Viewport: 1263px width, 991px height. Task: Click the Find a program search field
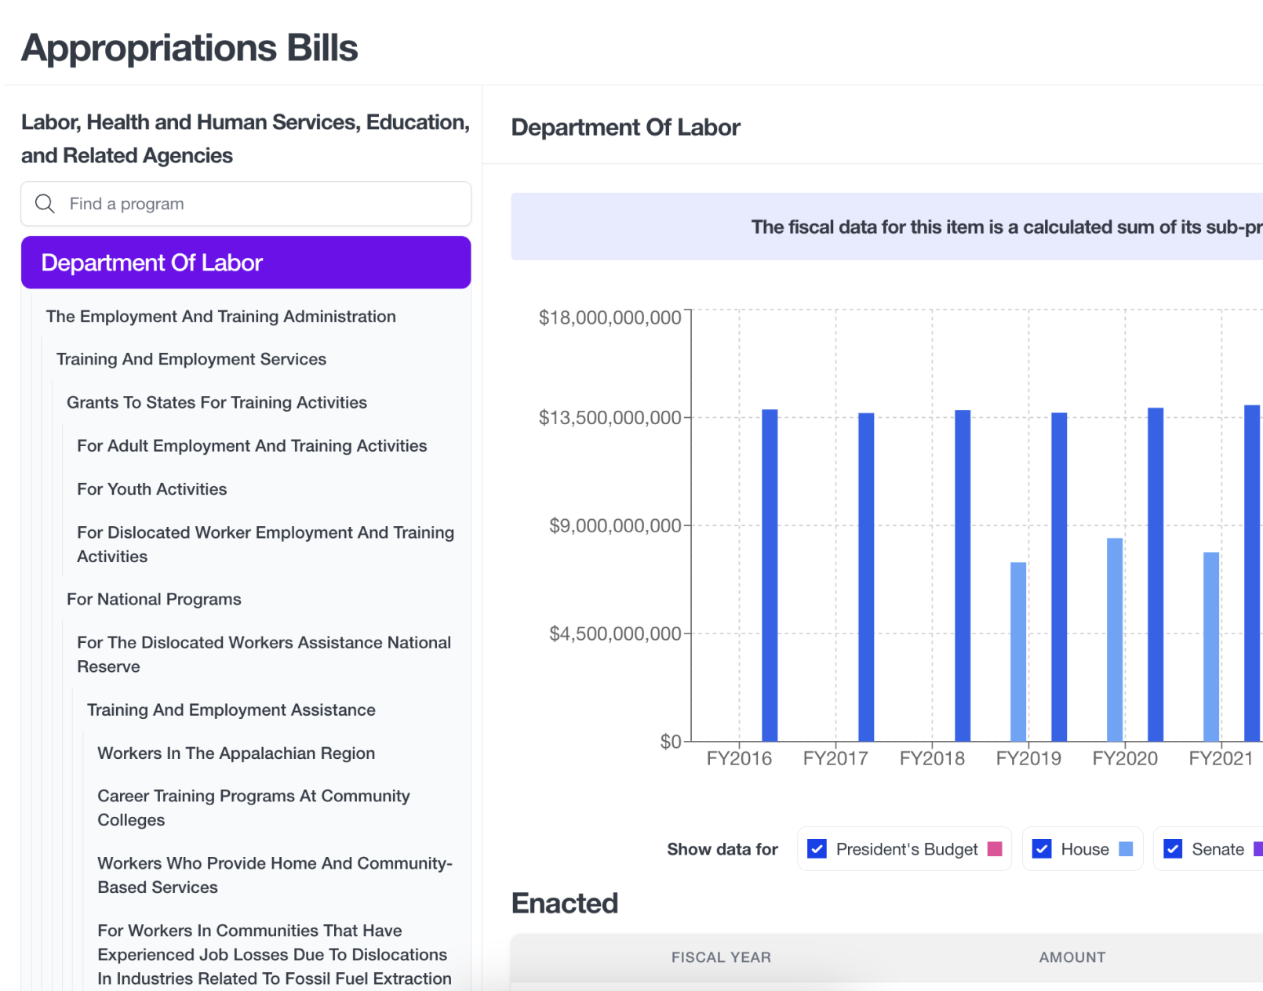(259, 204)
